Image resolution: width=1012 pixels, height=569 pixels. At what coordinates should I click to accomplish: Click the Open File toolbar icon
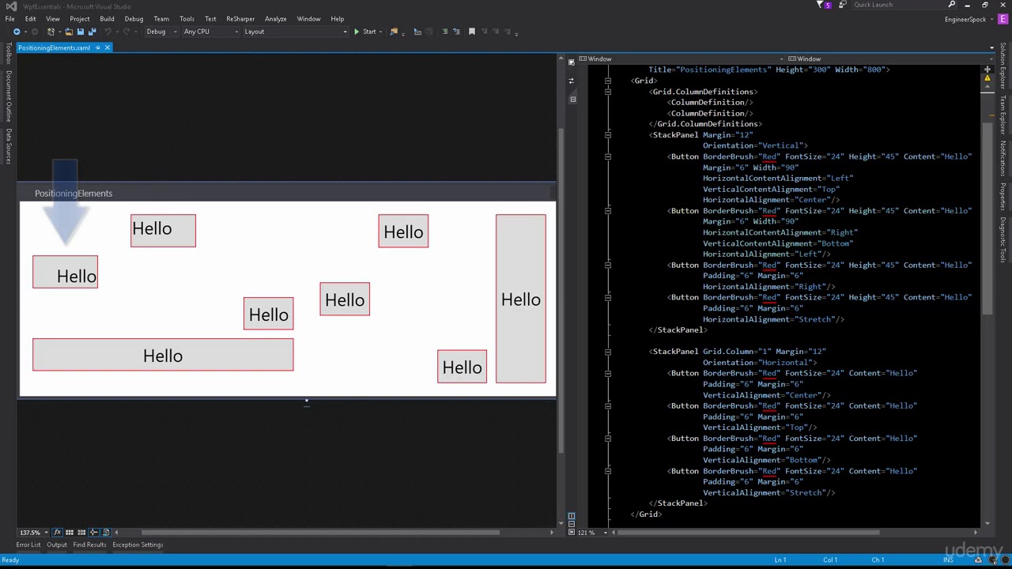click(69, 32)
